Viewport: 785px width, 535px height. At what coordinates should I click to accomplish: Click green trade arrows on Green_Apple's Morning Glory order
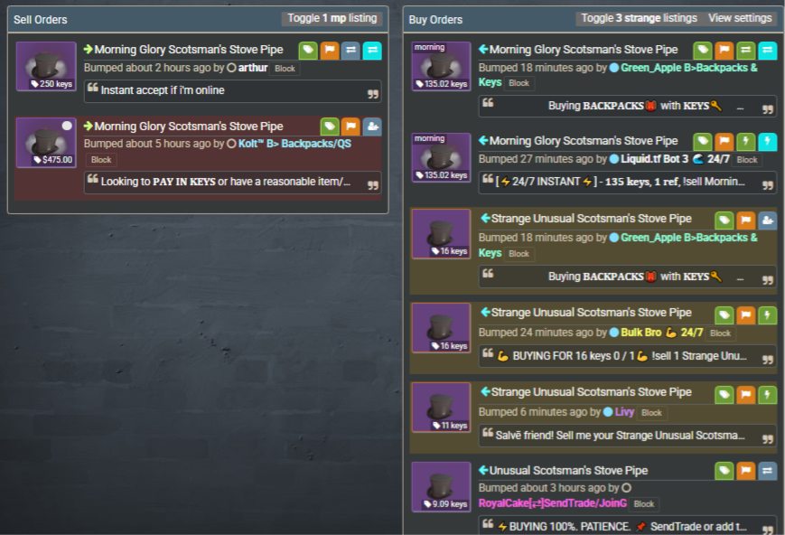(746, 50)
